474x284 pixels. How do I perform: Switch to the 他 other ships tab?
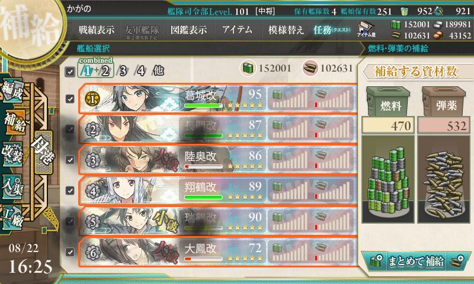click(158, 71)
